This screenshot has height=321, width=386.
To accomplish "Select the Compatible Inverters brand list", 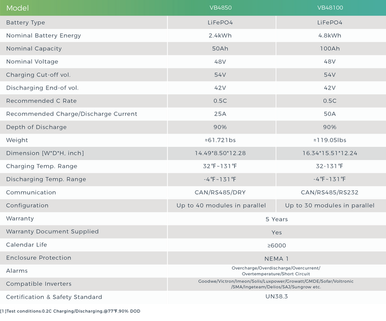I will click(x=276, y=284).
